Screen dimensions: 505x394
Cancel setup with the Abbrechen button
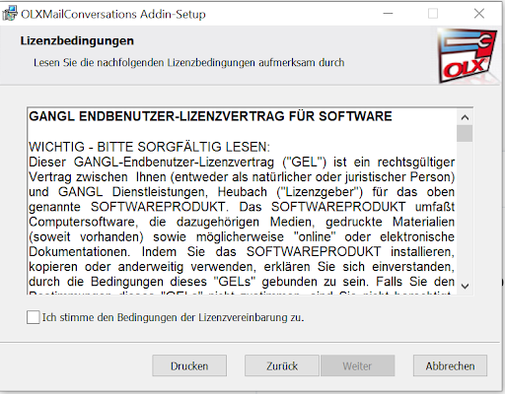450,365
